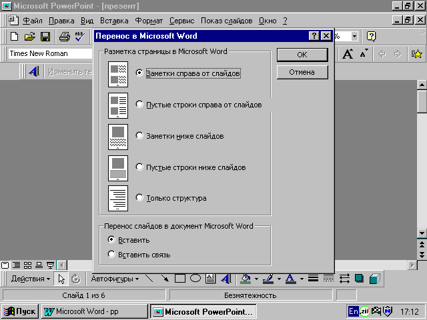Run the spelling check icon
This screenshot has width=427, height=320.
pos(80,36)
